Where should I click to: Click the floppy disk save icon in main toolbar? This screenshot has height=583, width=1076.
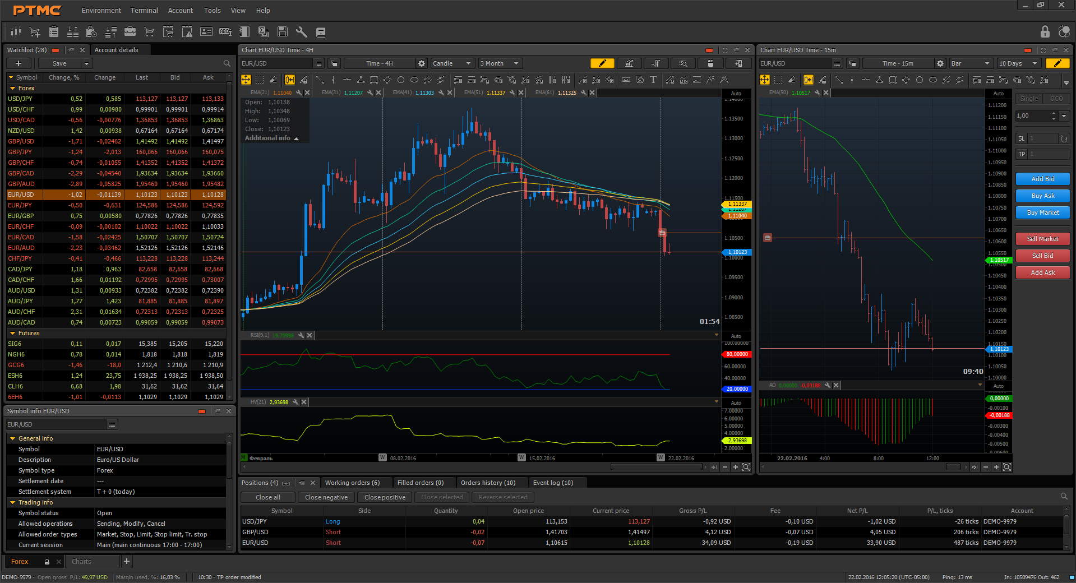[x=283, y=32]
